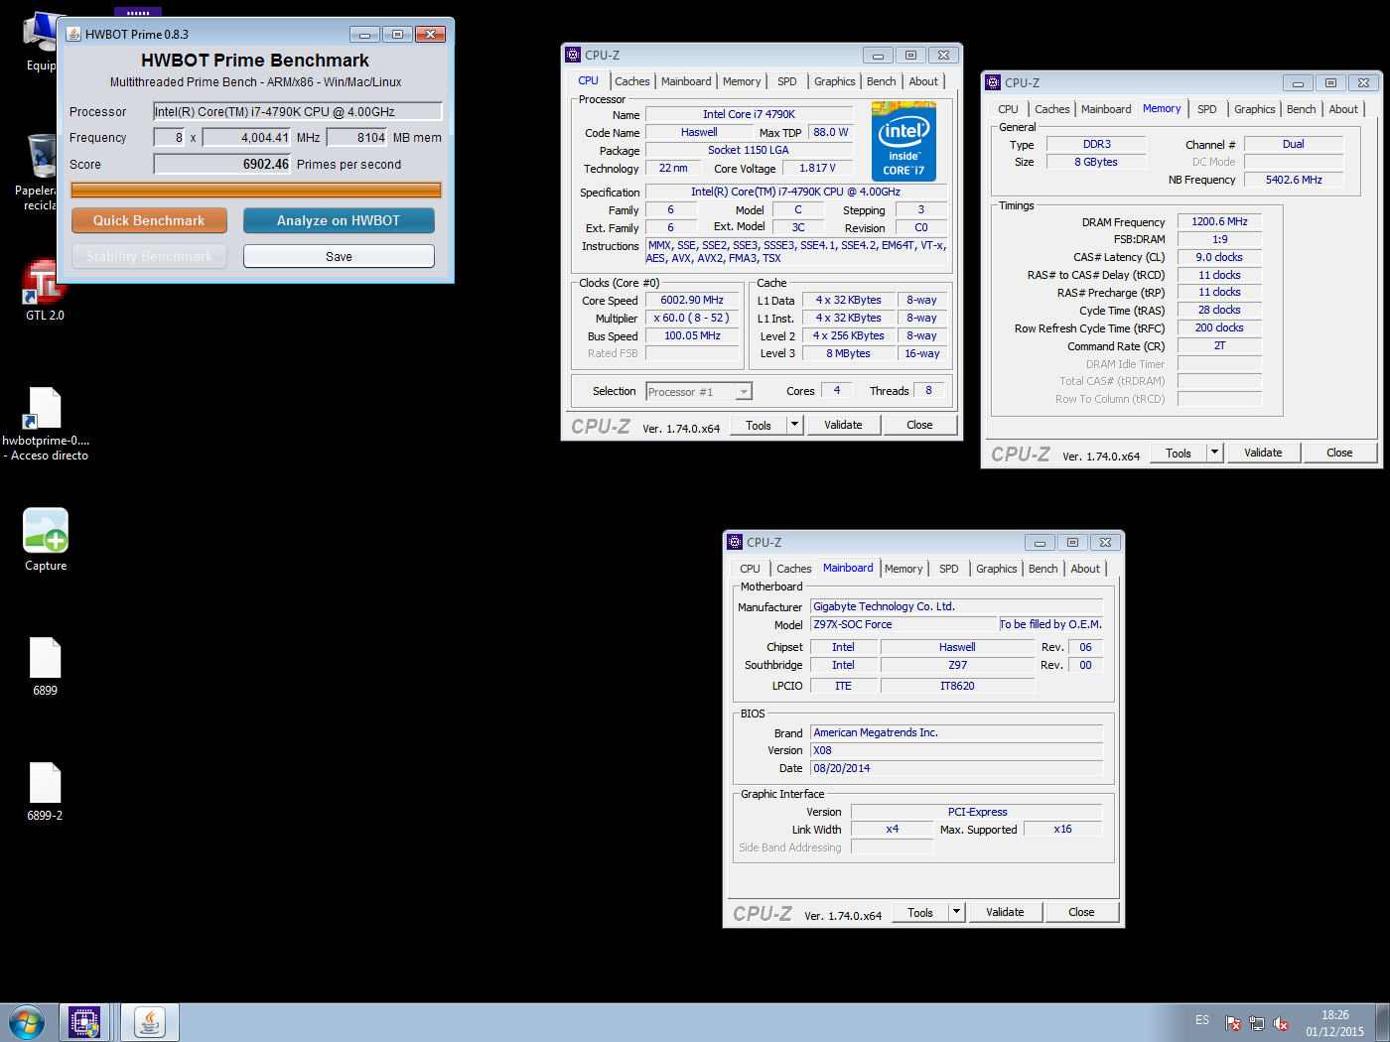The image size is (1390, 1042).
Task: Open Graphics tab in CPU window
Action: click(835, 81)
